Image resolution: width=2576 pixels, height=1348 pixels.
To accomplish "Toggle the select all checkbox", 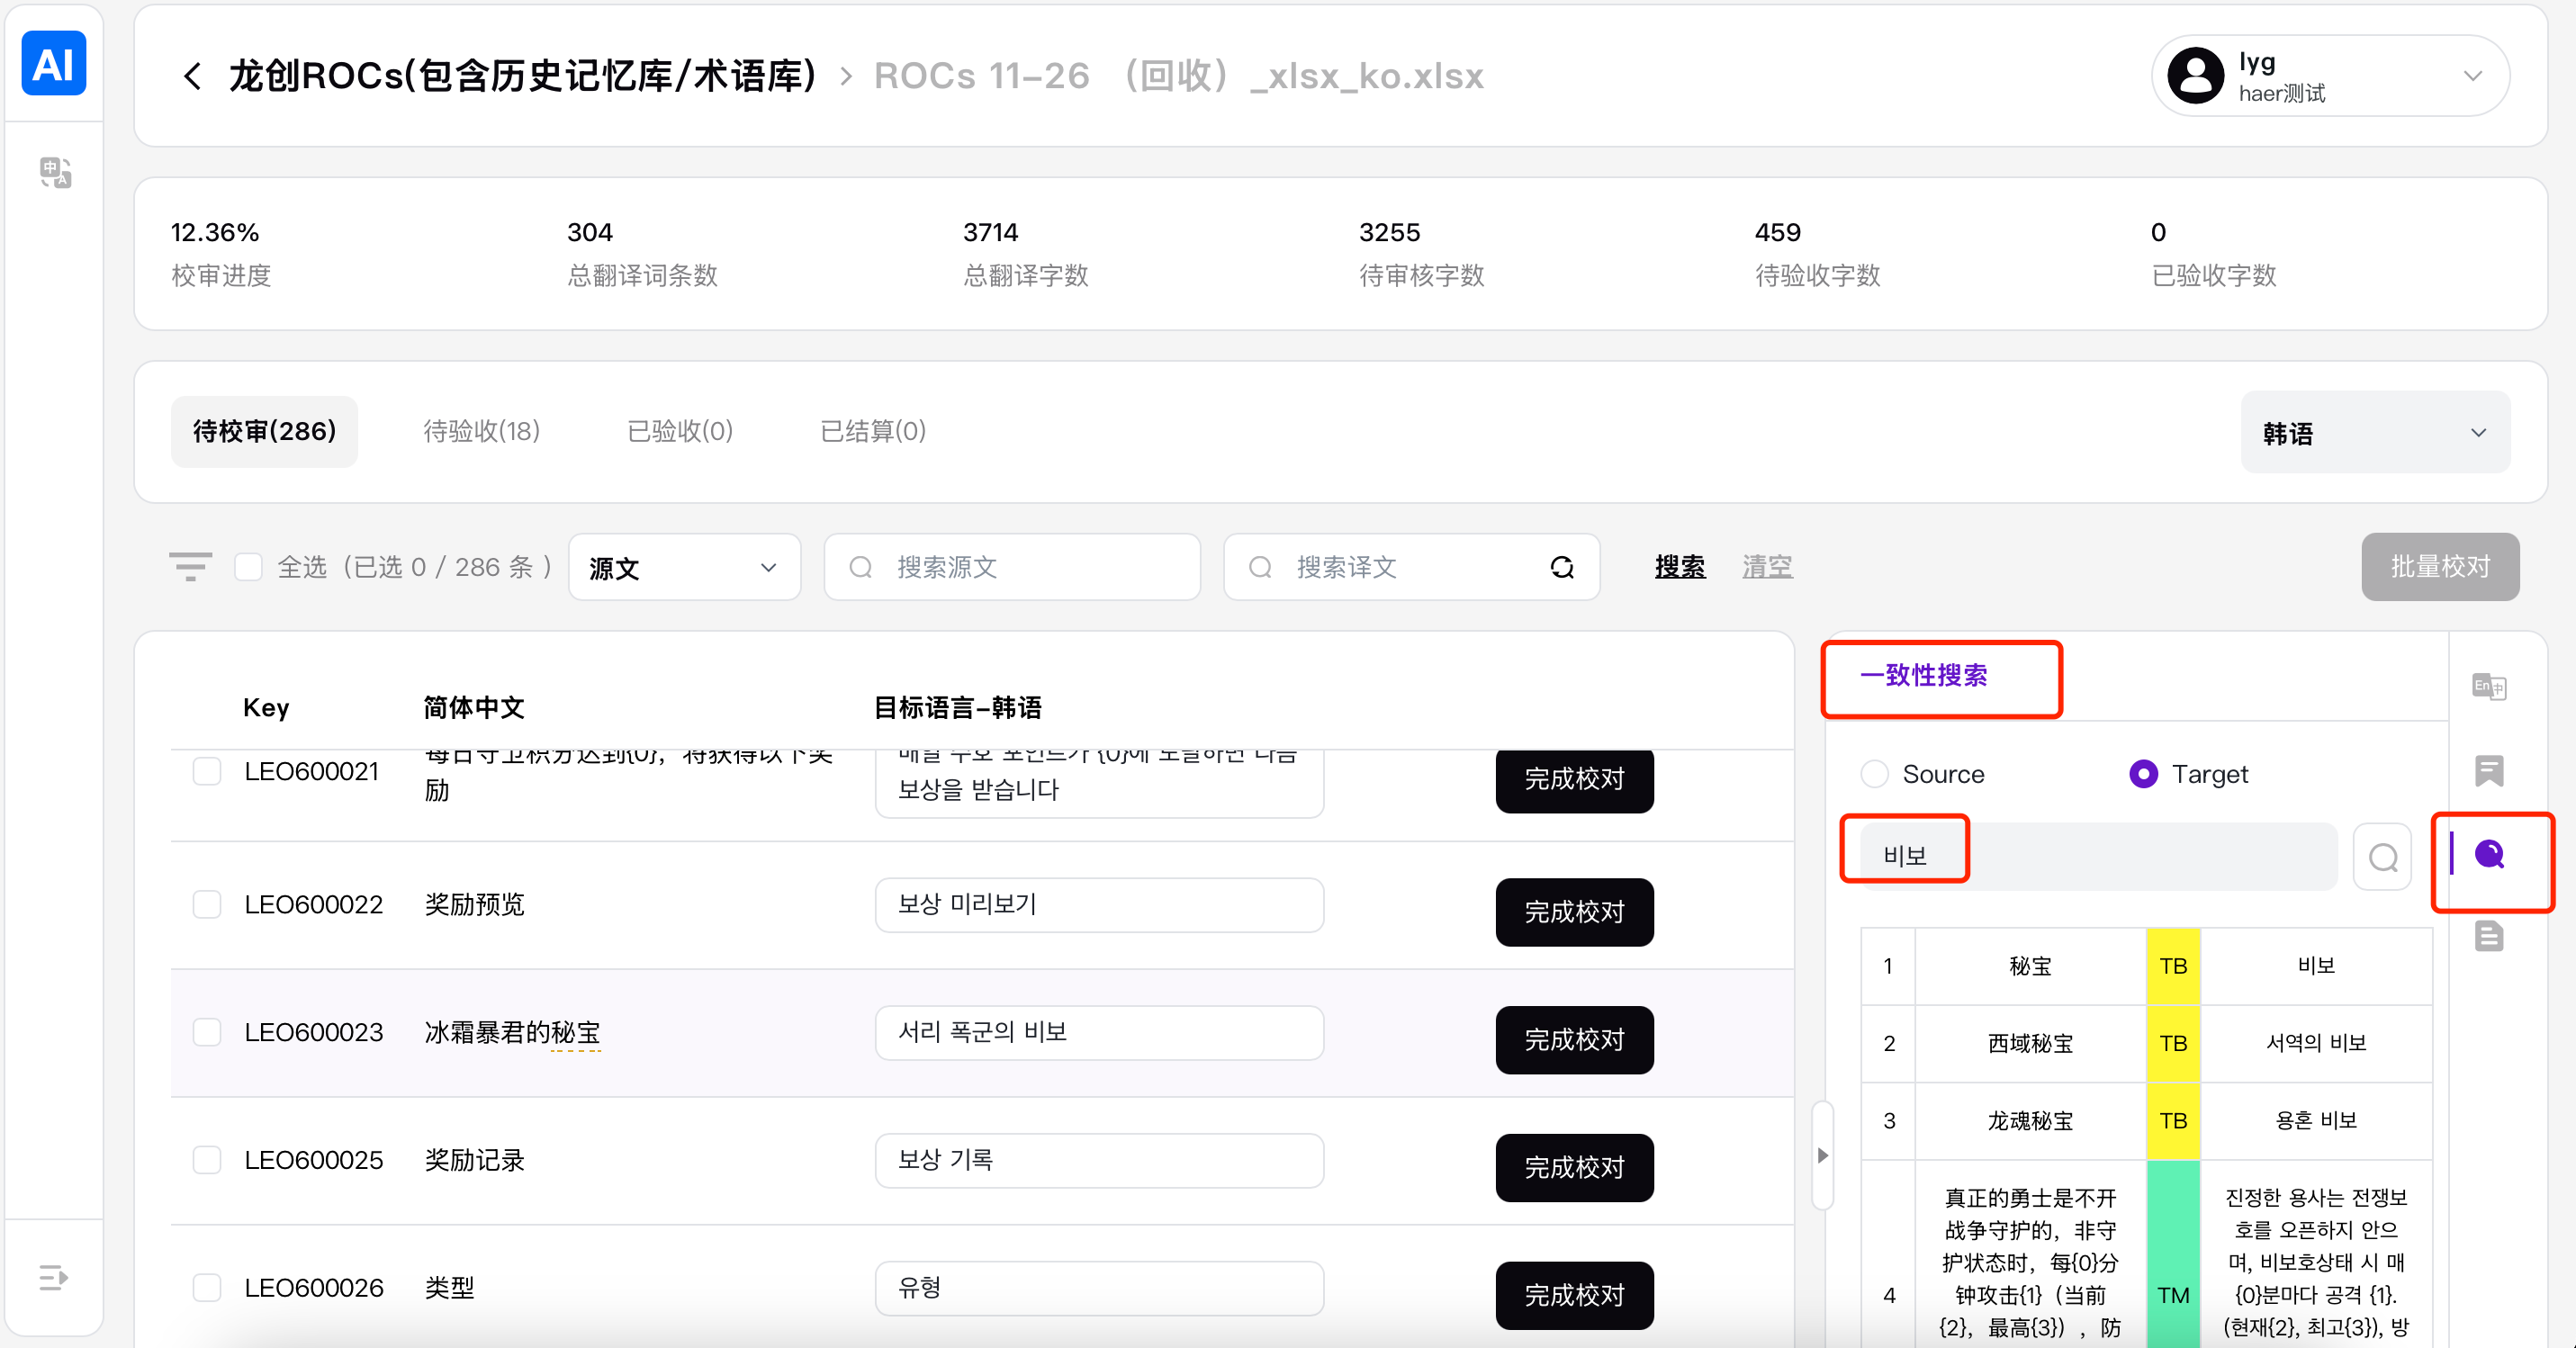I will click(248, 567).
